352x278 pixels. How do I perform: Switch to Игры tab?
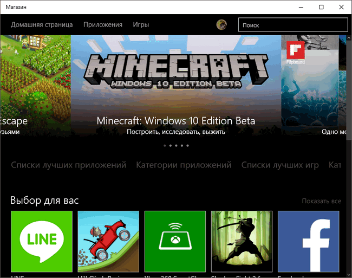(141, 25)
